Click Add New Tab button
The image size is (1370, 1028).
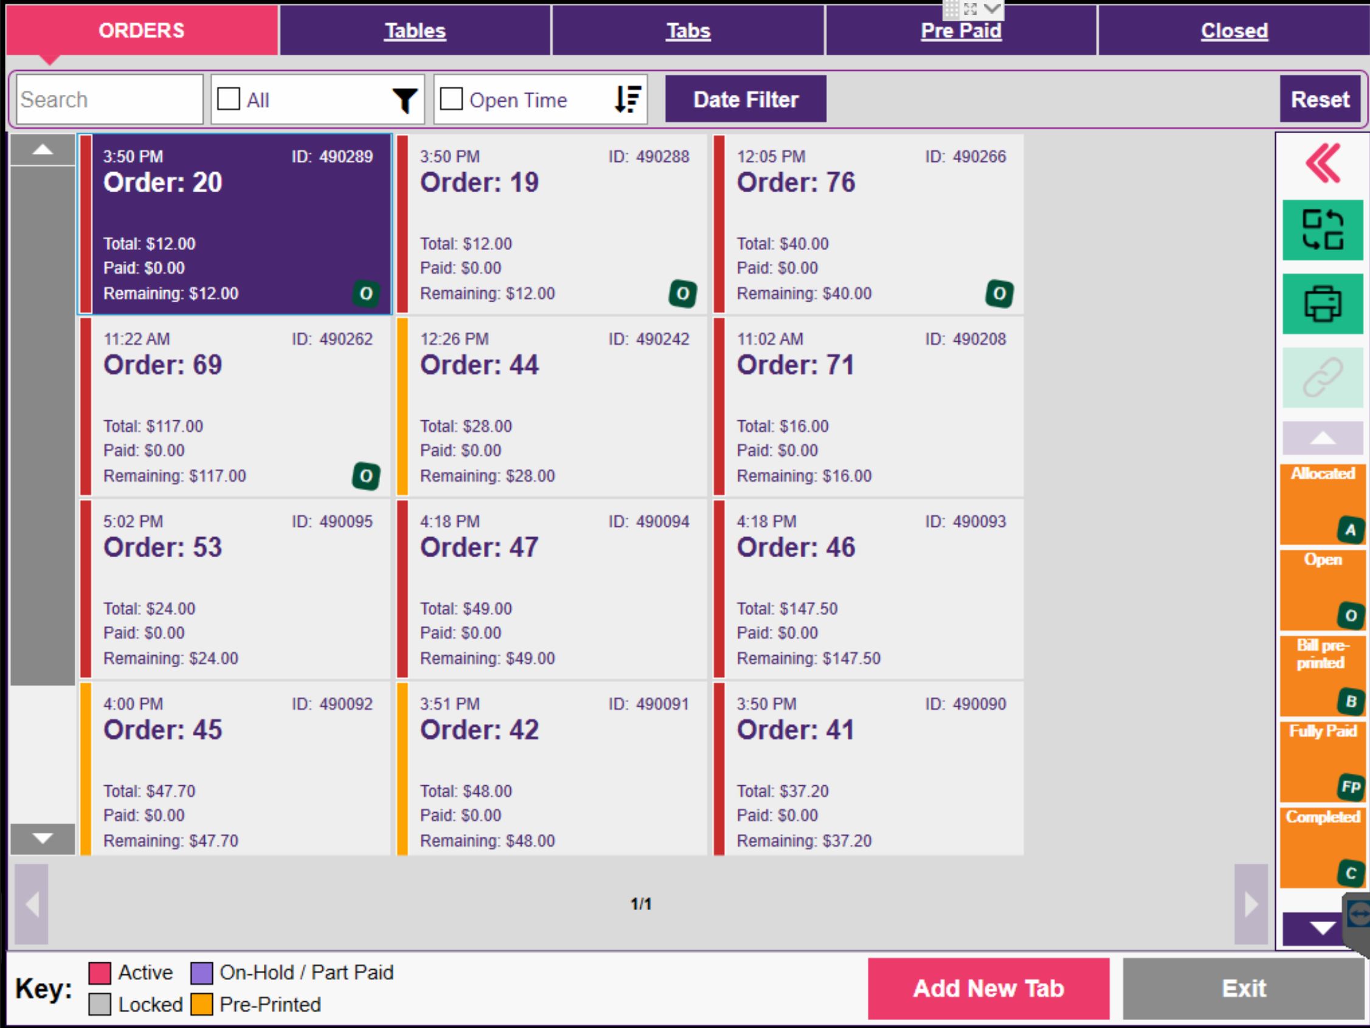989,988
